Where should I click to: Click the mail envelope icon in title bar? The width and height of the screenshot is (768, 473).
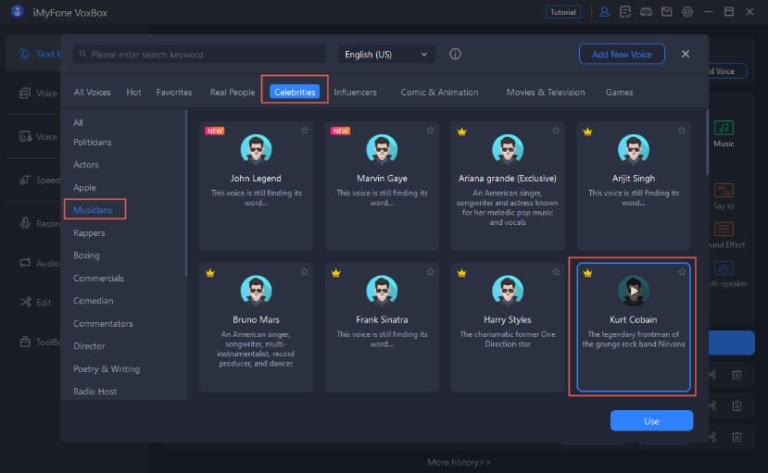pos(667,12)
